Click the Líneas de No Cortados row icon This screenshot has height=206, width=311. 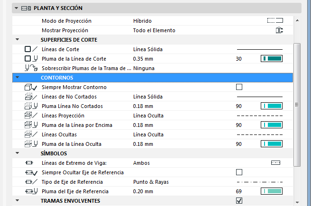click(x=30, y=97)
